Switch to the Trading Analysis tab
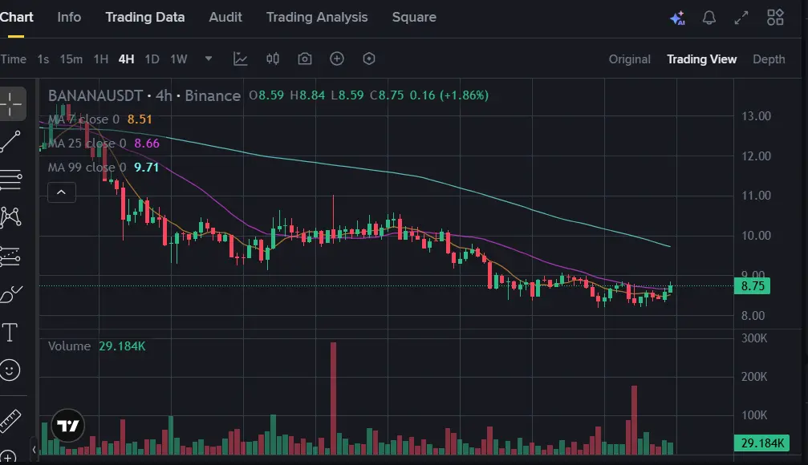808x465 pixels. [317, 17]
